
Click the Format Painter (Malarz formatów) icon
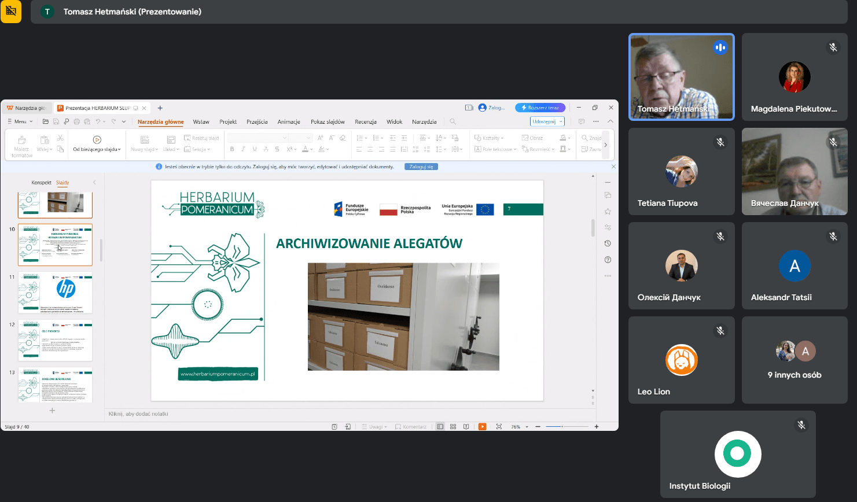pyautogui.click(x=21, y=140)
